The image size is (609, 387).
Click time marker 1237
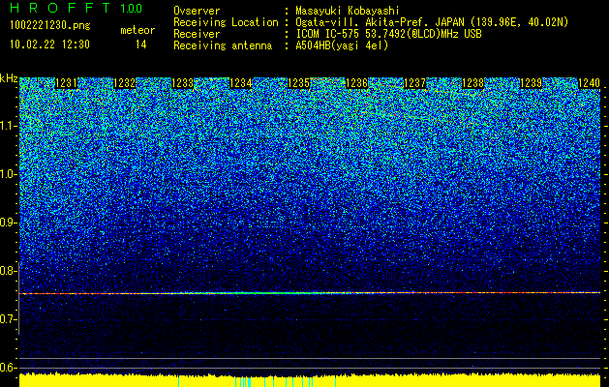coord(414,83)
